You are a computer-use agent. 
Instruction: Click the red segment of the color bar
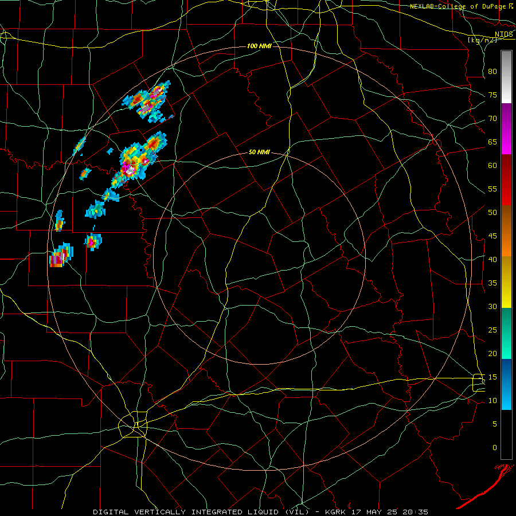coord(506,180)
